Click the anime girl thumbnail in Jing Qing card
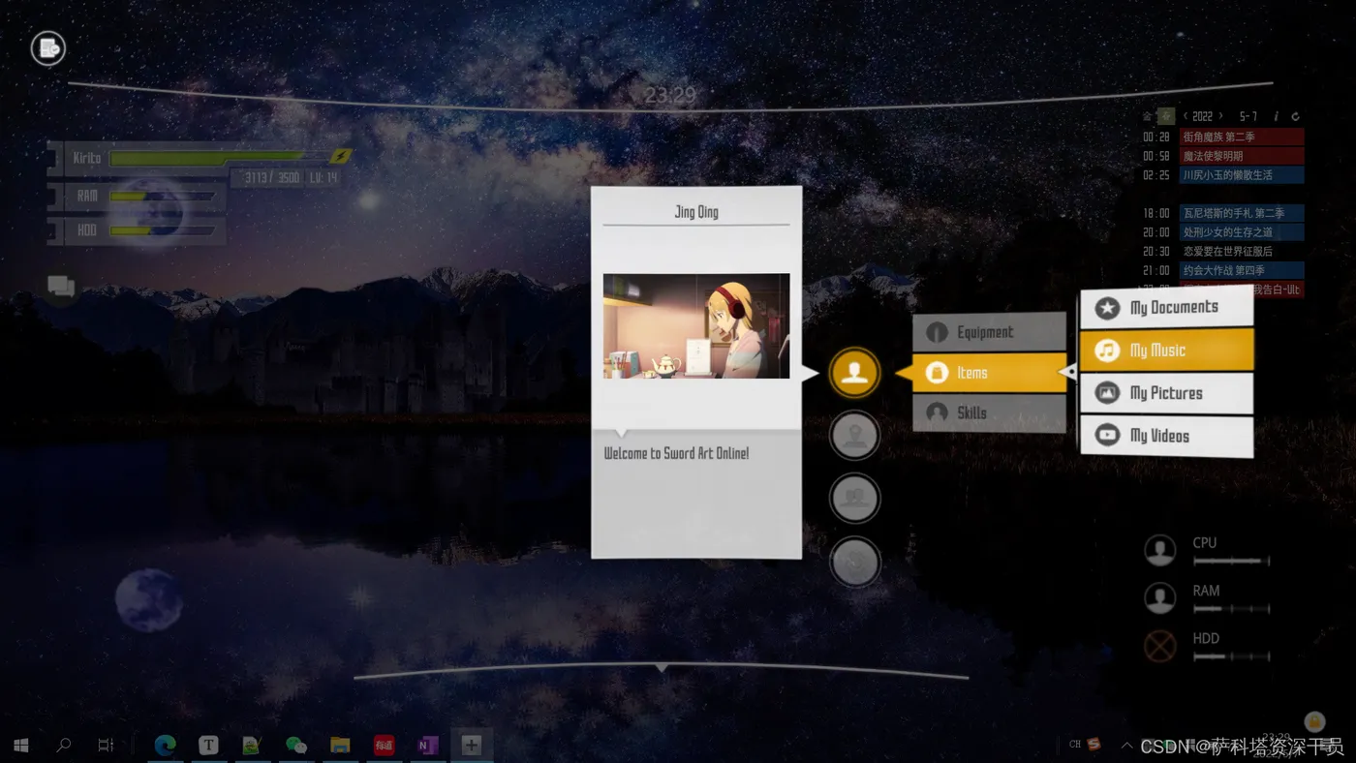The height and width of the screenshot is (763, 1356). [696, 325]
